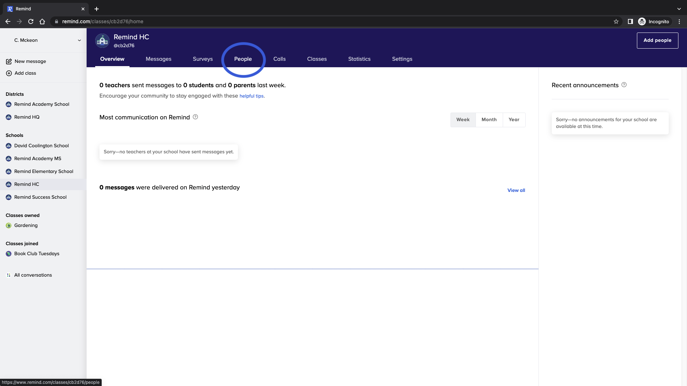Open the helpful tips link
This screenshot has width=687, height=386.
(x=252, y=96)
